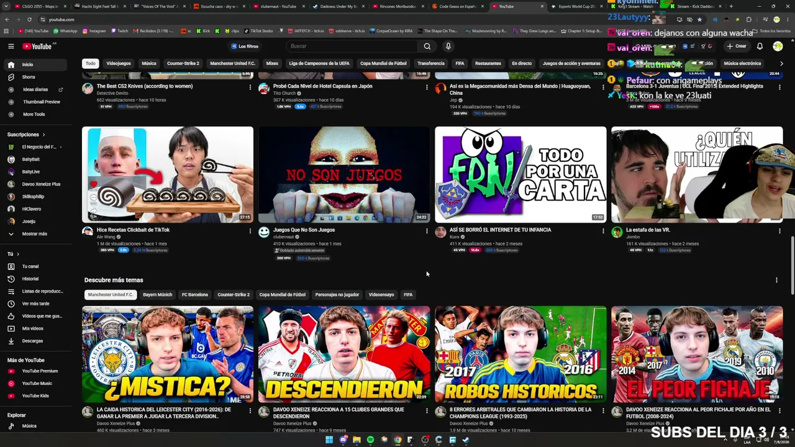Select the Videojuegos filter chip
The height and width of the screenshot is (447, 795).
[x=119, y=63]
